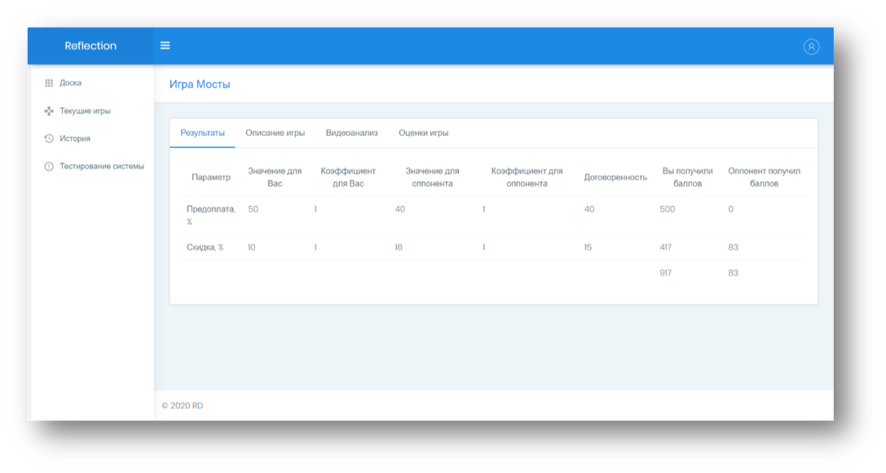Click value 500 in Предоплата row
Screen dimensions: 886x473
tap(668, 209)
